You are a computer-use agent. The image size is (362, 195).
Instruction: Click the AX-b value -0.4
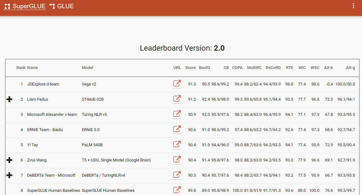click(x=329, y=84)
